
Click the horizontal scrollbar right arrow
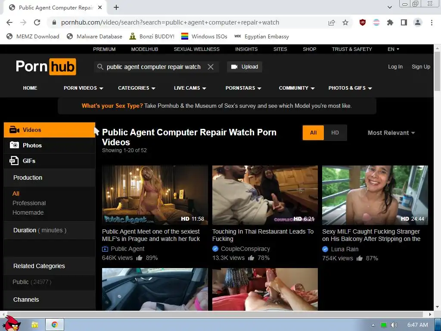(x=430, y=314)
